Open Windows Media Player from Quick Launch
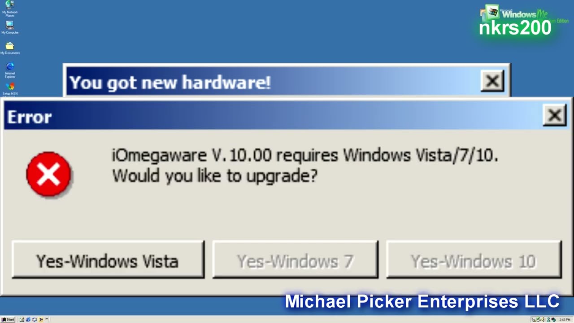The width and height of the screenshot is (574, 323). point(41,319)
